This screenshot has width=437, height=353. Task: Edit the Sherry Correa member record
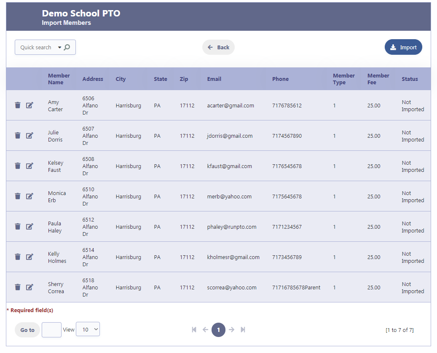coord(29,287)
